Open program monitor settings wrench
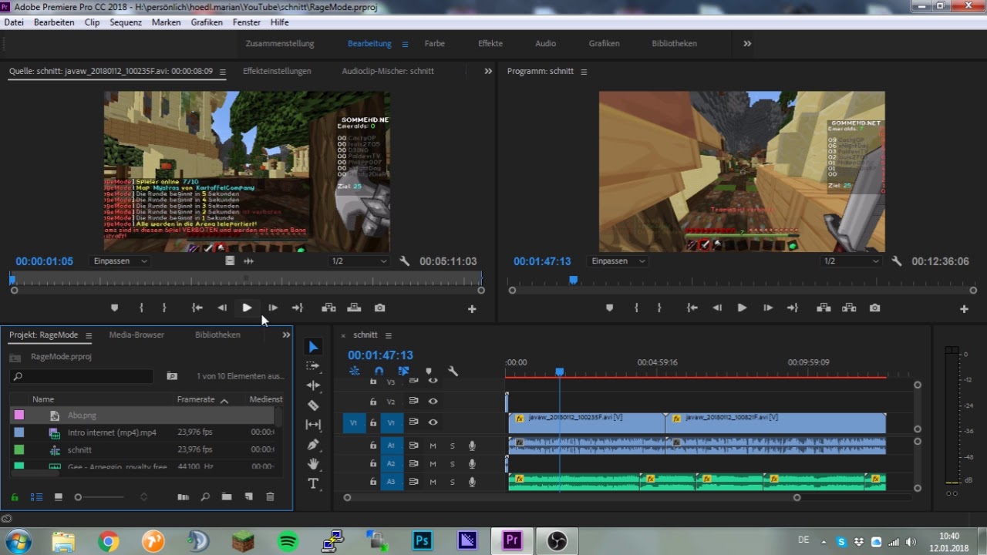 [897, 261]
